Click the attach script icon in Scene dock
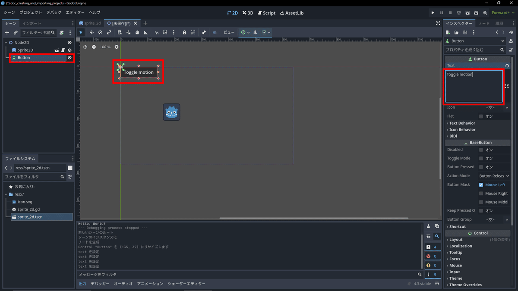 [62, 32]
